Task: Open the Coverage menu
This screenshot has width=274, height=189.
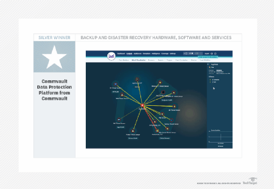Action: point(165,53)
